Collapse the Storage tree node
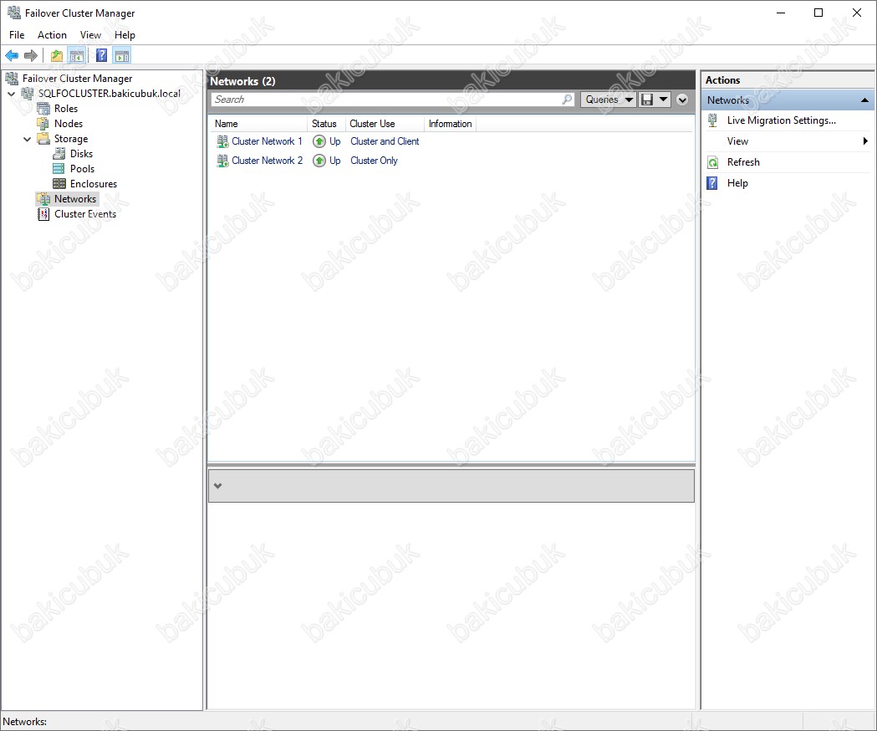The height and width of the screenshot is (731, 877). coord(27,139)
